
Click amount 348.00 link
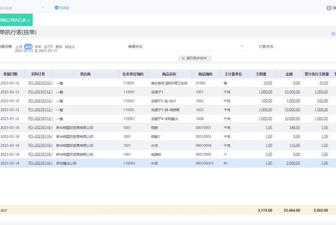294,127
